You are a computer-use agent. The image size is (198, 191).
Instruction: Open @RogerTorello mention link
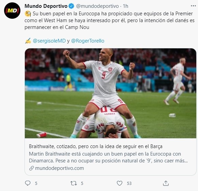tap(88, 41)
